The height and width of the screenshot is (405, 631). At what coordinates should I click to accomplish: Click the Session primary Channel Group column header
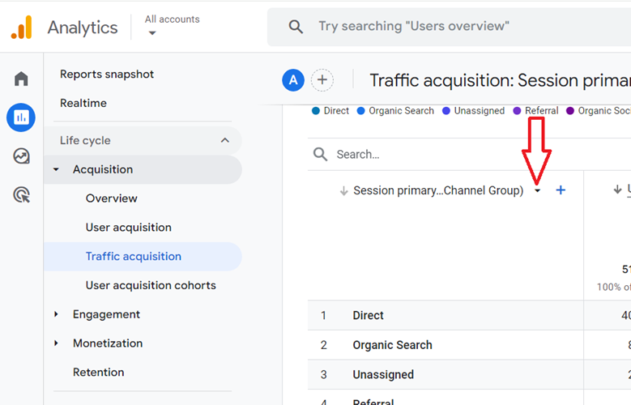[438, 190]
